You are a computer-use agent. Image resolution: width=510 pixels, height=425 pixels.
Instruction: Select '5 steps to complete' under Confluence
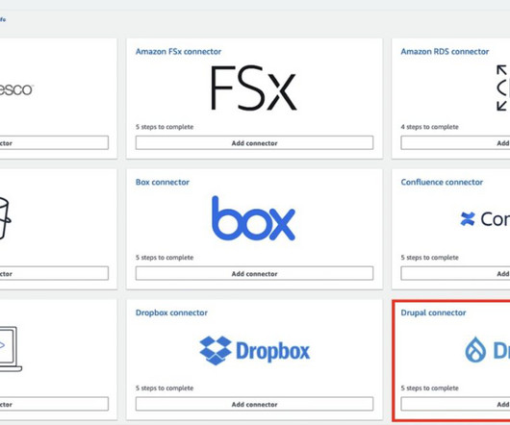(430, 258)
